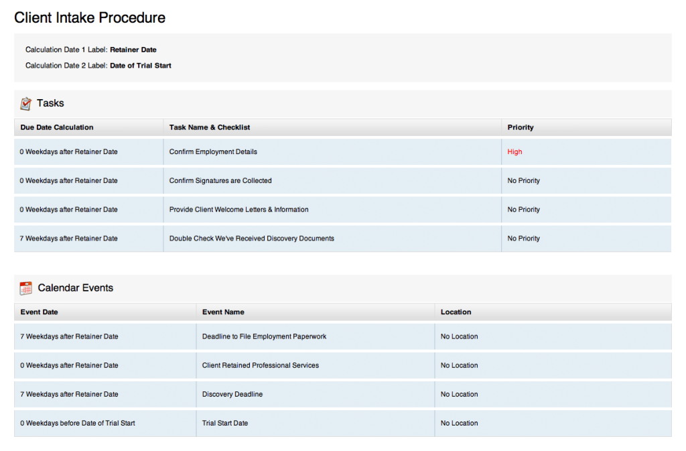The image size is (686, 451).
Task: Open Deadline to File Employment Paperwork event
Action: [264, 336]
